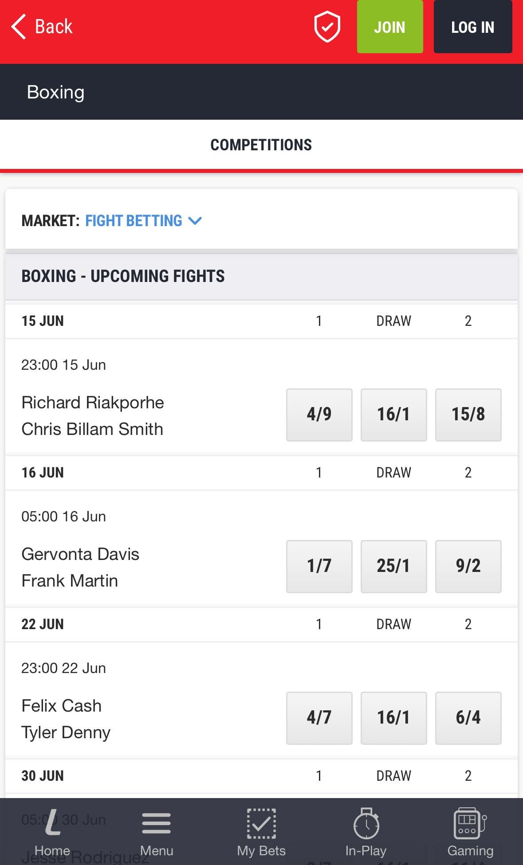Open My Bets checklist icon
This screenshot has height=865, width=523.
coord(261,828)
